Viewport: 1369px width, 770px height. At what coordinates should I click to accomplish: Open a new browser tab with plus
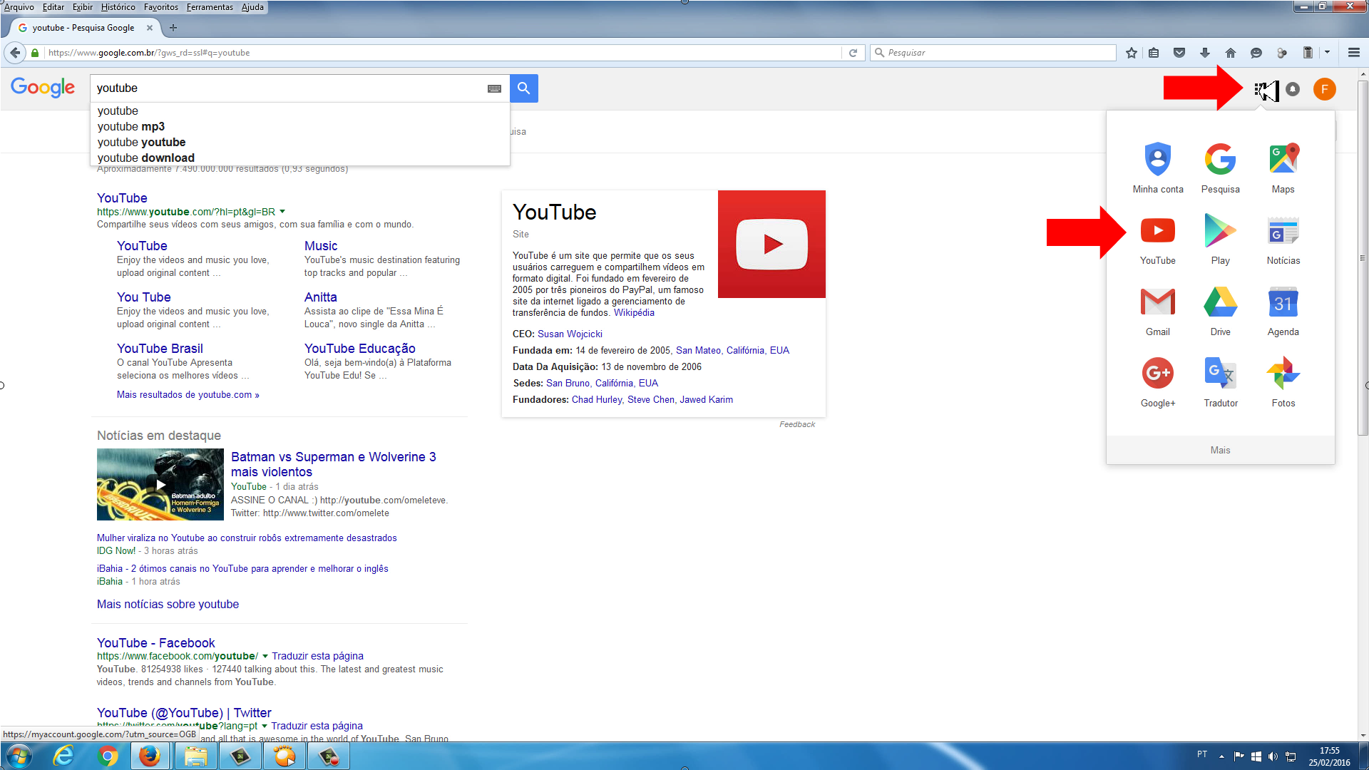173,28
